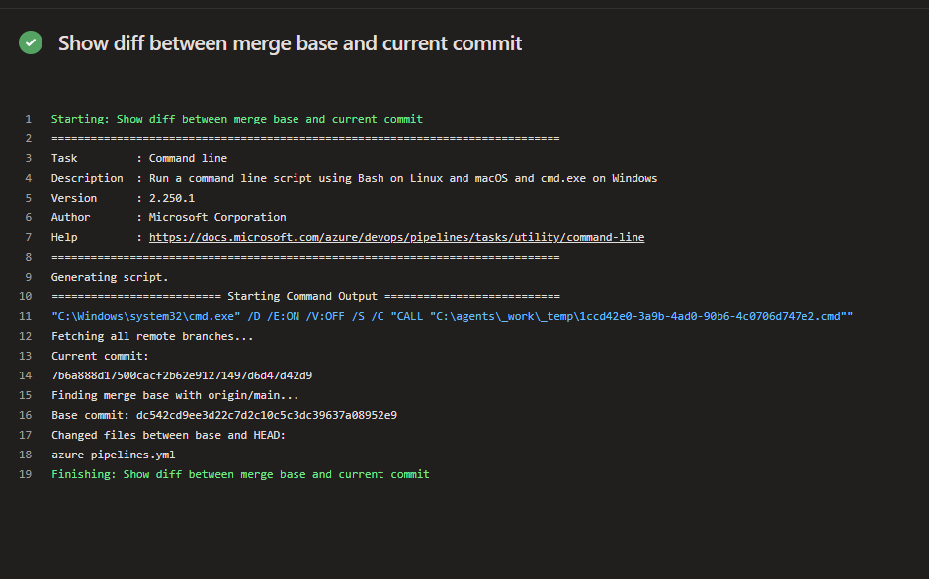Click the 'Task : Command line' log line
The width and height of the screenshot is (929, 579).
point(139,158)
